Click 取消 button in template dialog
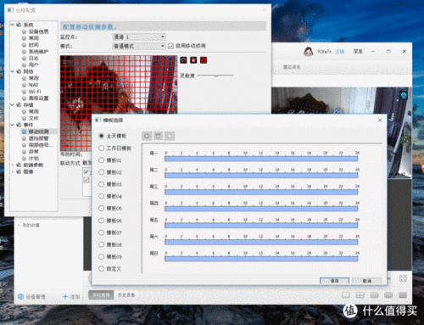This screenshot has width=424, height=325. [x=367, y=281]
